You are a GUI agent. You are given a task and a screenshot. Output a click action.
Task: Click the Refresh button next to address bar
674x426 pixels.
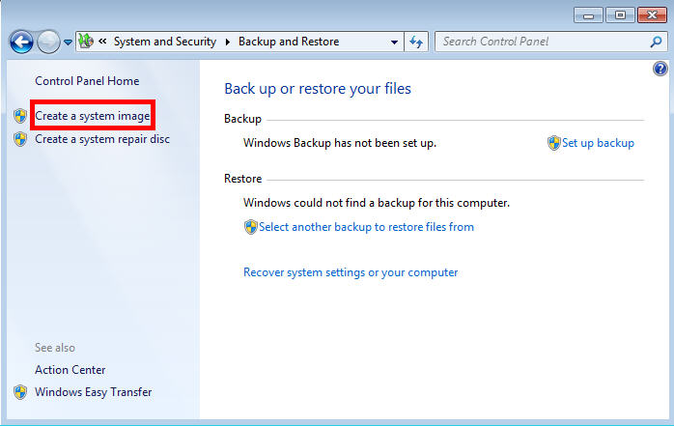[416, 42]
